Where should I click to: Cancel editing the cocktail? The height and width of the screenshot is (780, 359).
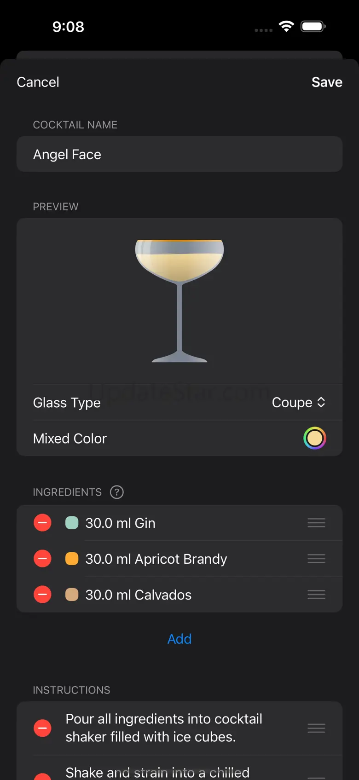38,82
